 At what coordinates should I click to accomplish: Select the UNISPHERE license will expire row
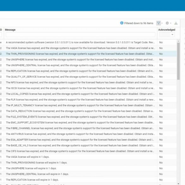[x=88, y=168]
